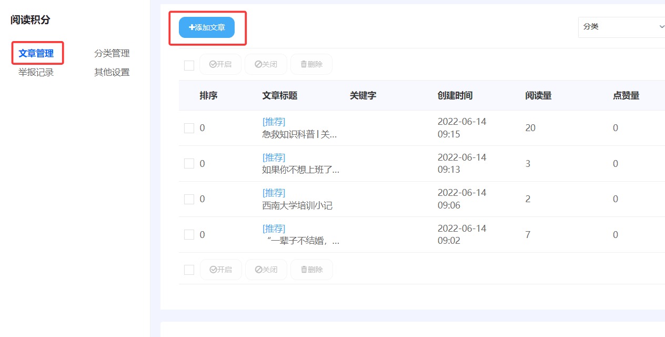This screenshot has height=337, width=665.
Task: Go to 举报记录 report records
Action: pyautogui.click(x=36, y=72)
